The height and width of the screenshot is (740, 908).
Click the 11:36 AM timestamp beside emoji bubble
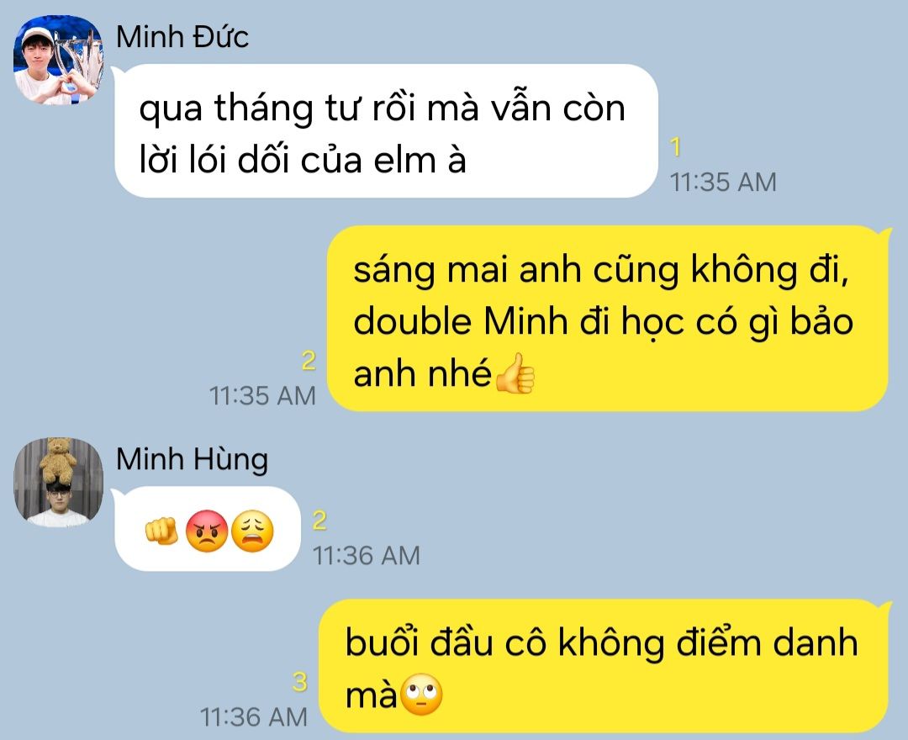tap(366, 556)
